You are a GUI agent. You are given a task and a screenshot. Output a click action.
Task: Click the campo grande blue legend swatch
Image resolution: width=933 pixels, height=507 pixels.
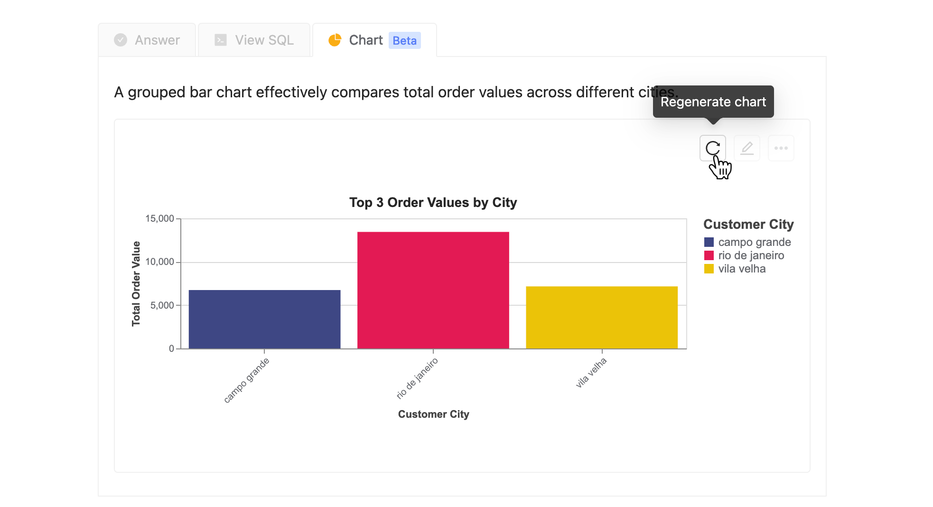709,242
